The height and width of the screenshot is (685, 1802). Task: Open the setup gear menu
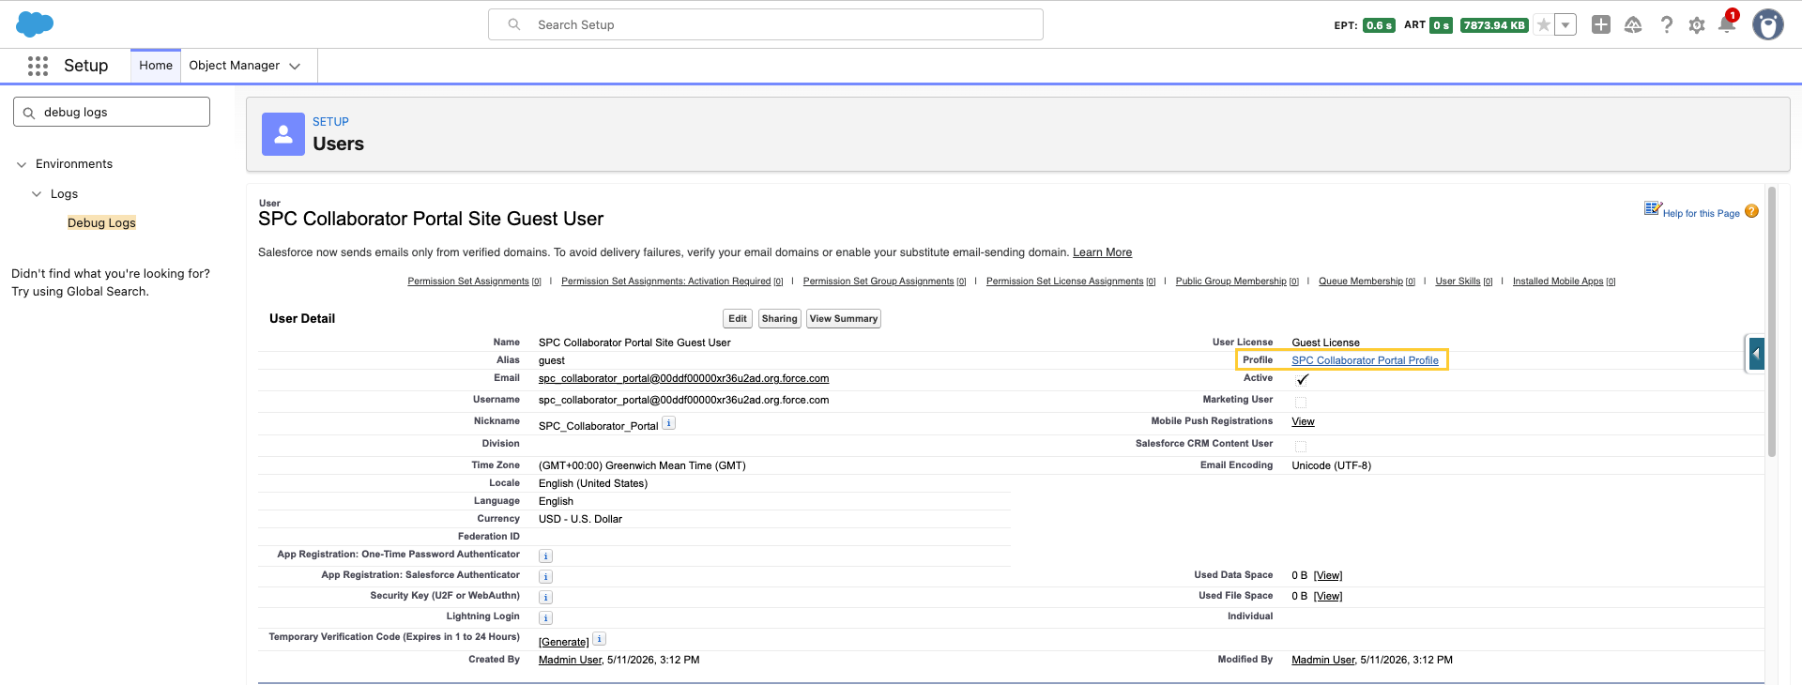(1697, 25)
